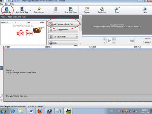The height and width of the screenshot is (114, 152).
Task: Click the panel scrollbar down arrow
Action: coord(81,43)
